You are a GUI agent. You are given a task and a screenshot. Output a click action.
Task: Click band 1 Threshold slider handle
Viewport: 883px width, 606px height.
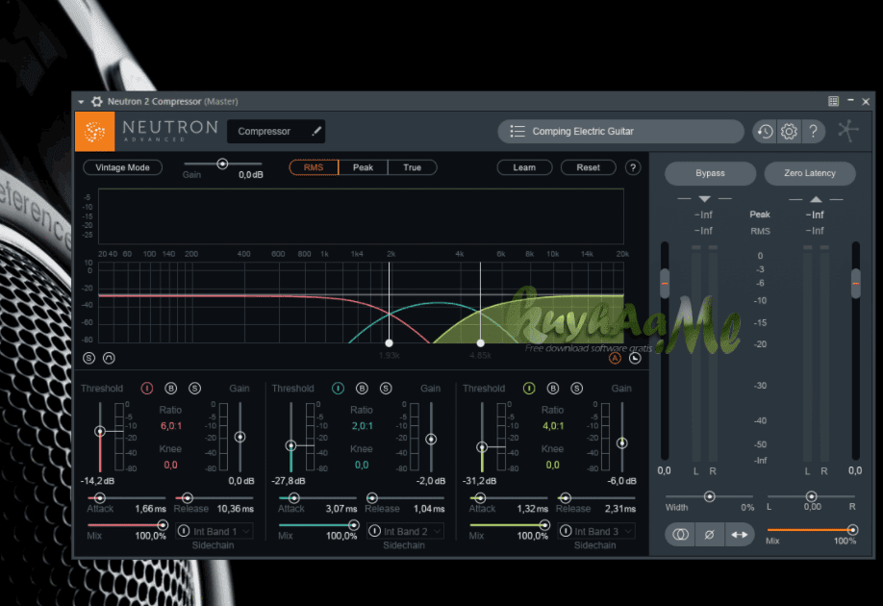(x=100, y=431)
